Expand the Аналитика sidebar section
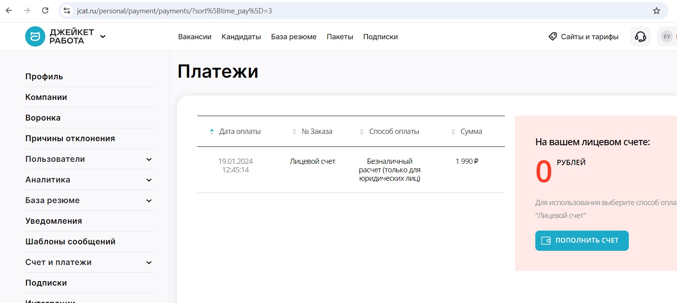The width and height of the screenshot is (677, 303). (x=149, y=180)
